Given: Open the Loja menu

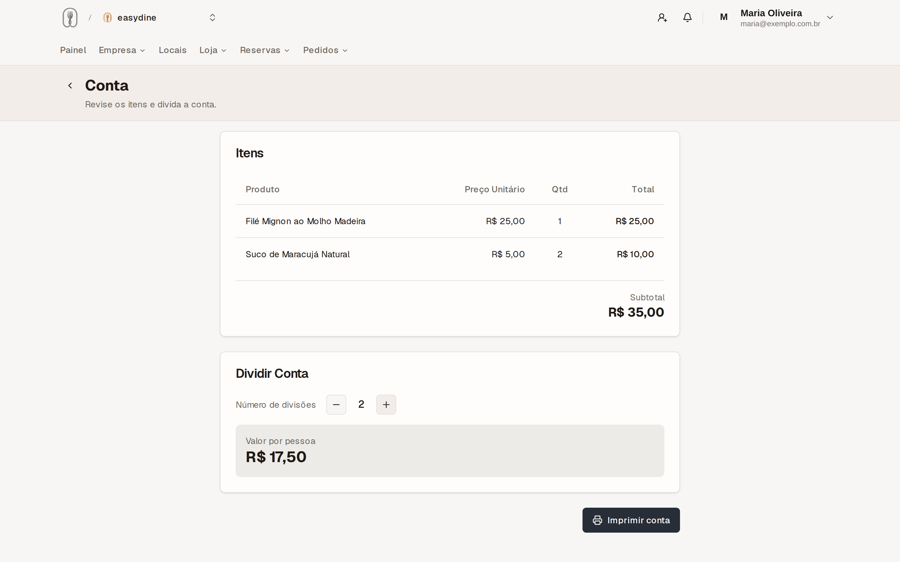Looking at the screenshot, I should click(213, 50).
